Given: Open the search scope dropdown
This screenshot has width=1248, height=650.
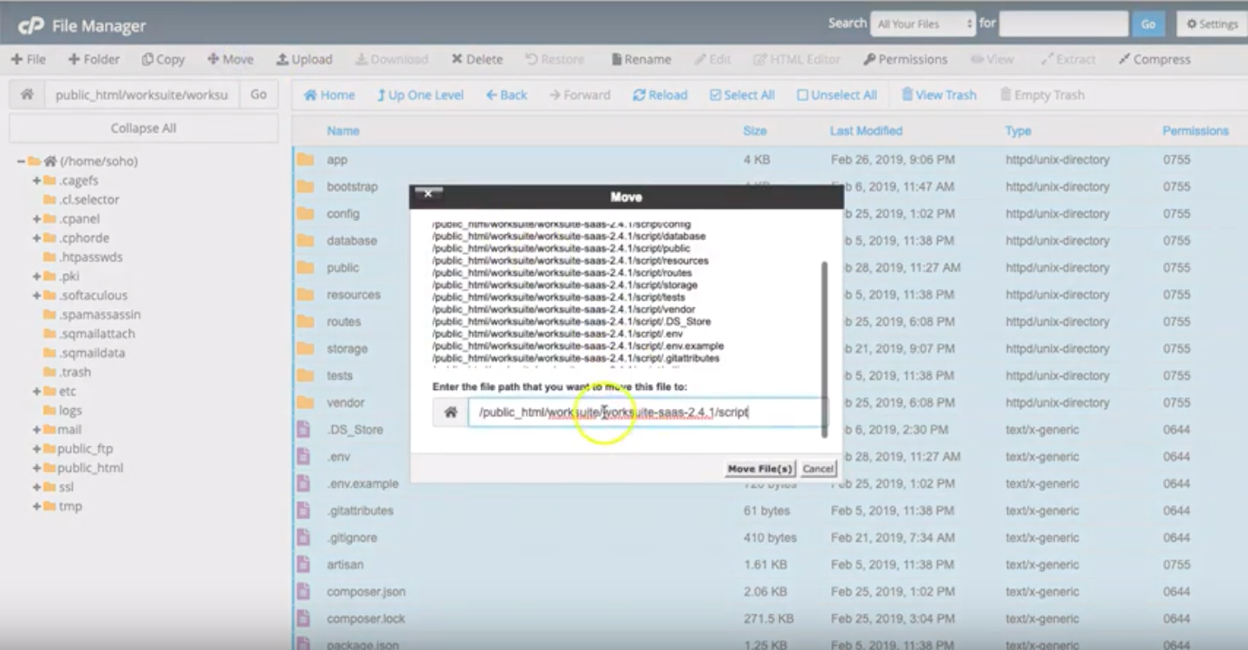Looking at the screenshot, I should [x=923, y=24].
